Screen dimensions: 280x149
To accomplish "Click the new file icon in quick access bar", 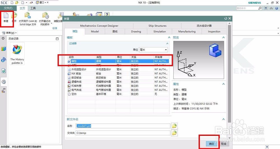I will pos(12,3).
